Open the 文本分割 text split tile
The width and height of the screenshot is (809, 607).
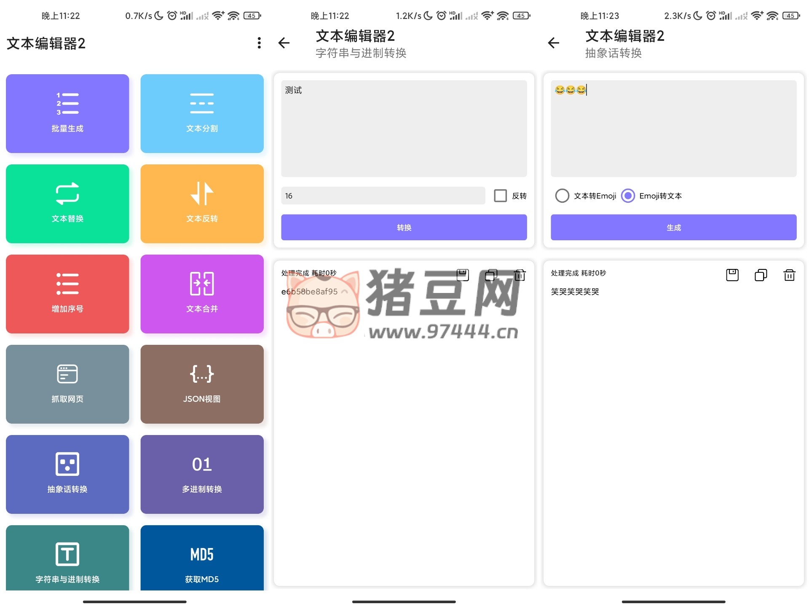pyautogui.click(x=202, y=113)
